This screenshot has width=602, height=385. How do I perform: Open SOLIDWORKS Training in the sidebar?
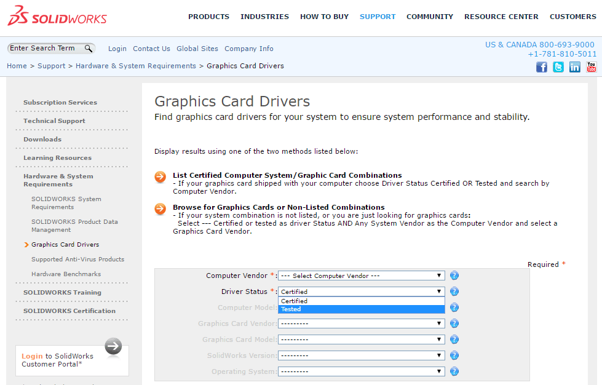pos(62,293)
